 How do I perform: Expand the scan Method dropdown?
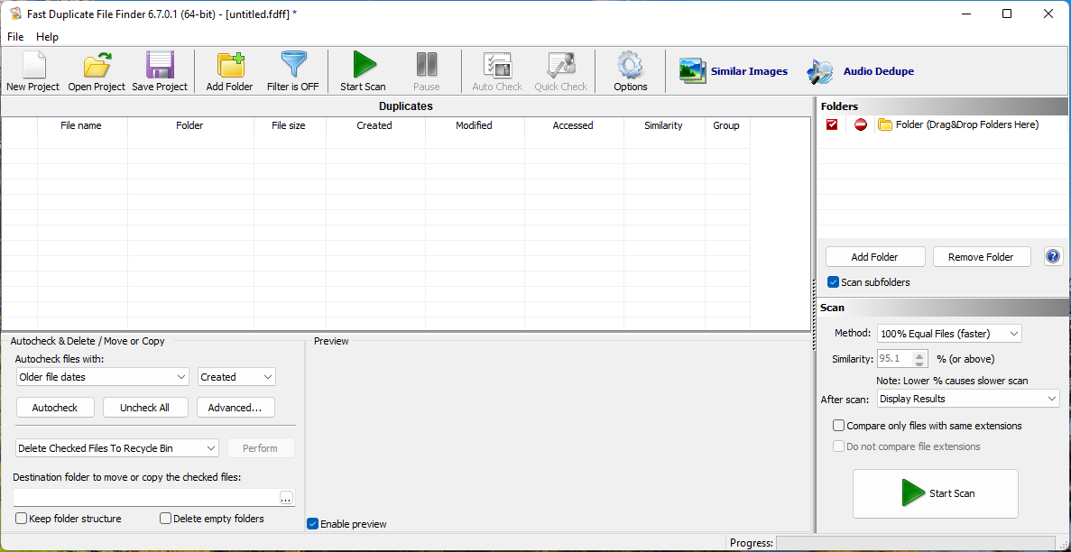click(x=949, y=334)
